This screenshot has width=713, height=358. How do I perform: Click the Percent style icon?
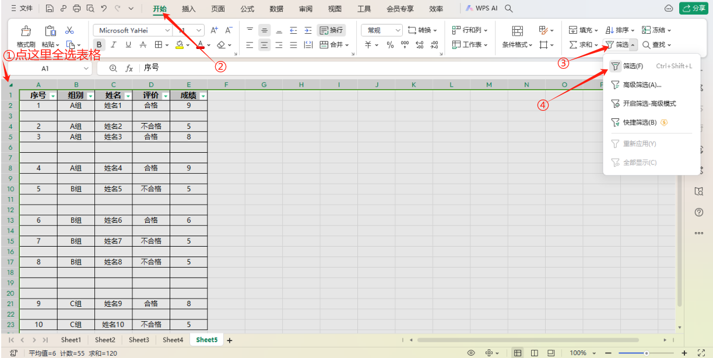coord(390,45)
